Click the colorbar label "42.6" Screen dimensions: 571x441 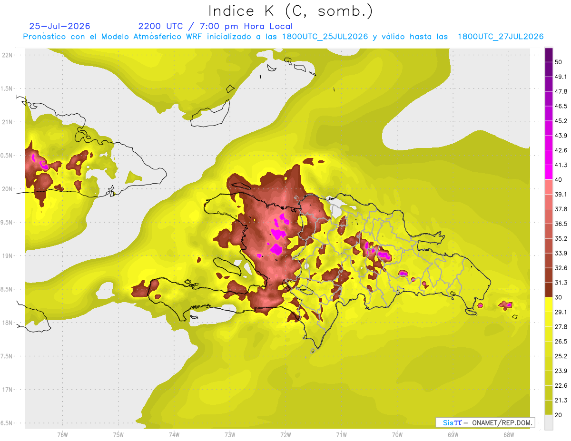click(561, 150)
